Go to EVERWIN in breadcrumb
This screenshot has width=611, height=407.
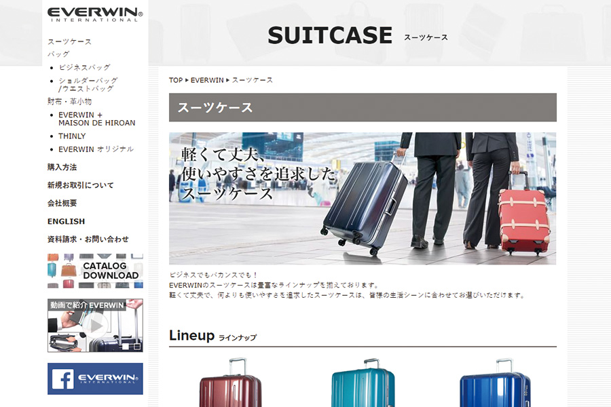point(207,80)
